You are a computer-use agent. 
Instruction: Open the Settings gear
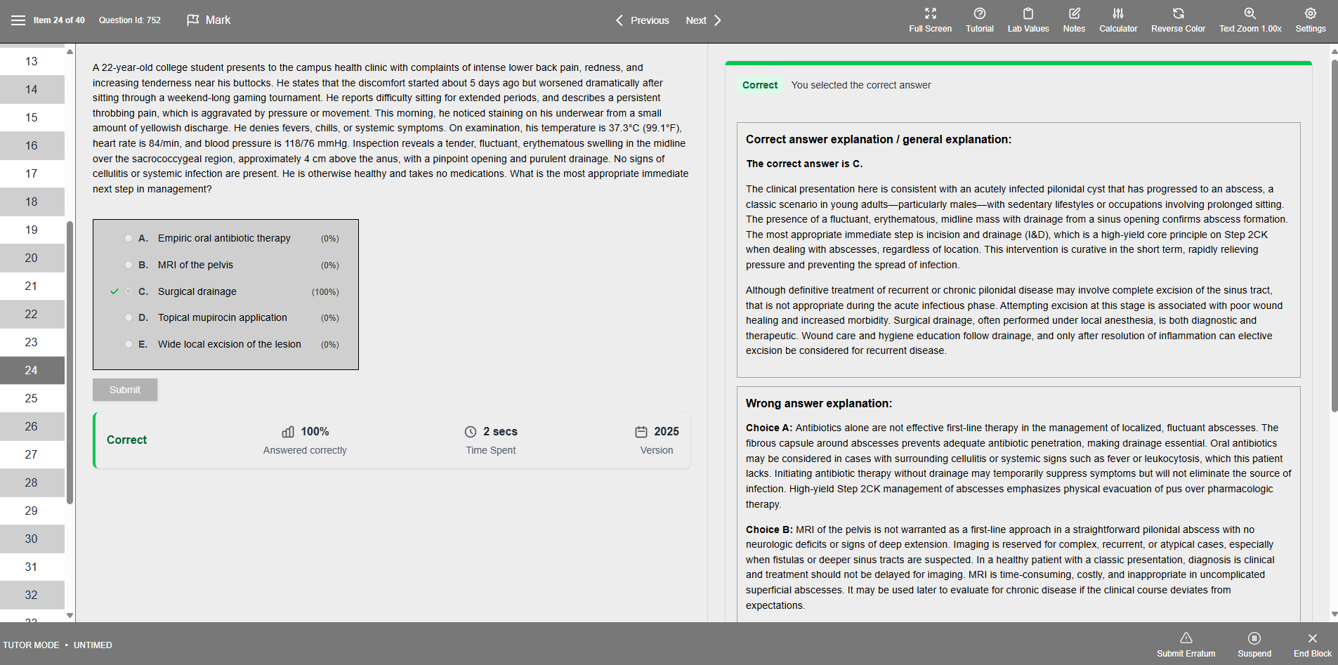[1311, 20]
